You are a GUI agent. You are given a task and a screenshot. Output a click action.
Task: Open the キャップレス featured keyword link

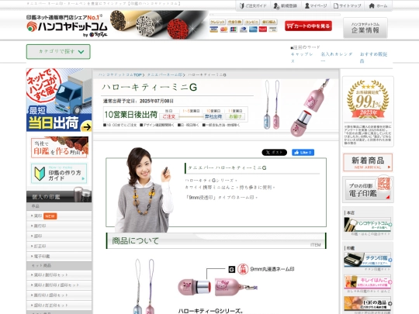(x=302, y=57)
